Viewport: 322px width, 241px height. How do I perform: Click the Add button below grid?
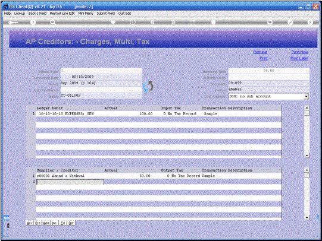coord(46,223)
